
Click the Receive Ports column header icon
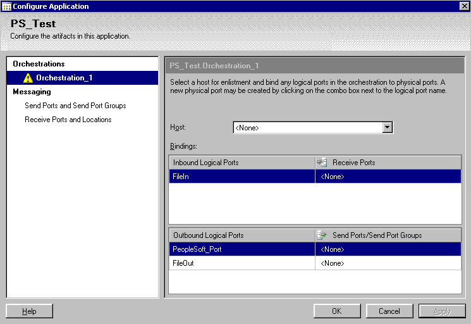click(322, 163)
